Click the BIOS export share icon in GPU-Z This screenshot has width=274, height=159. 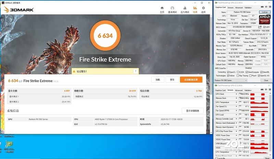pyautogui.click(x=260, y=27)
